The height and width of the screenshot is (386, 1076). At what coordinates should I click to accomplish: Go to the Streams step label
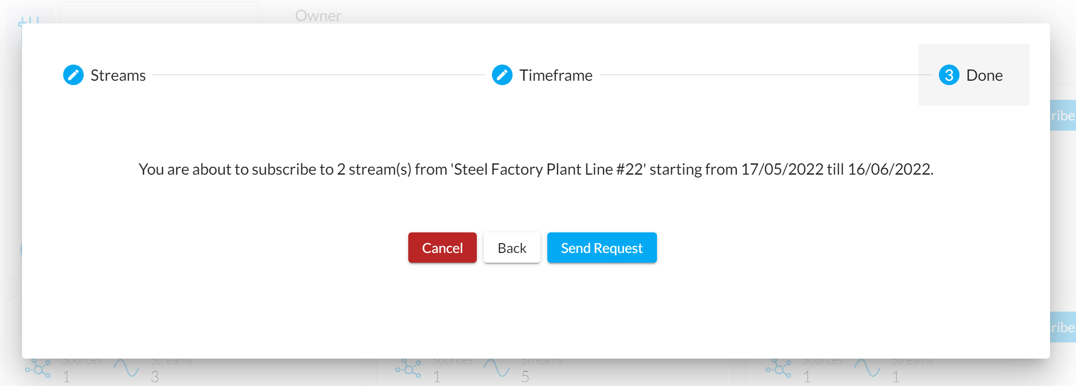(x=118, y=75)
